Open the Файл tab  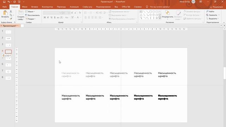5,7
